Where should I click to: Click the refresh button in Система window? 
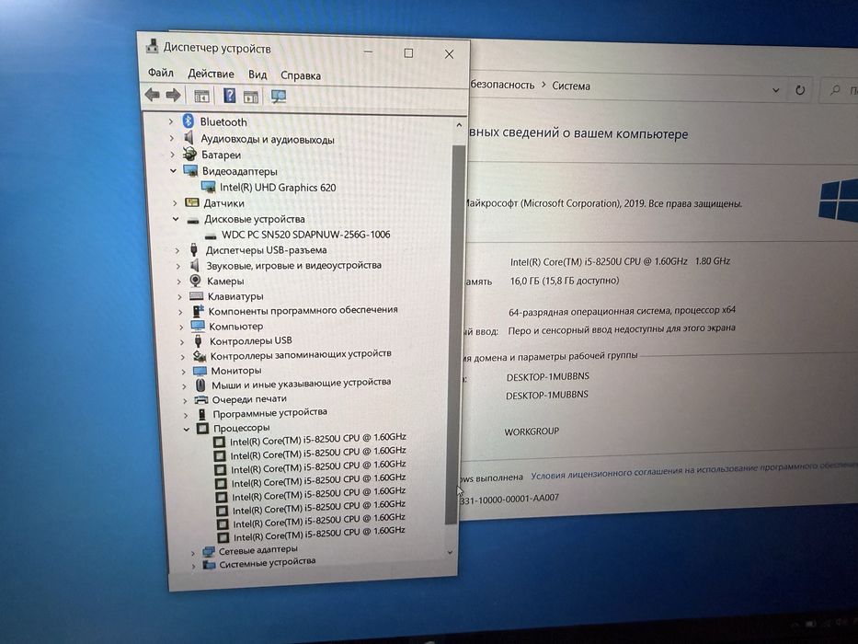[x=799, y=90]
